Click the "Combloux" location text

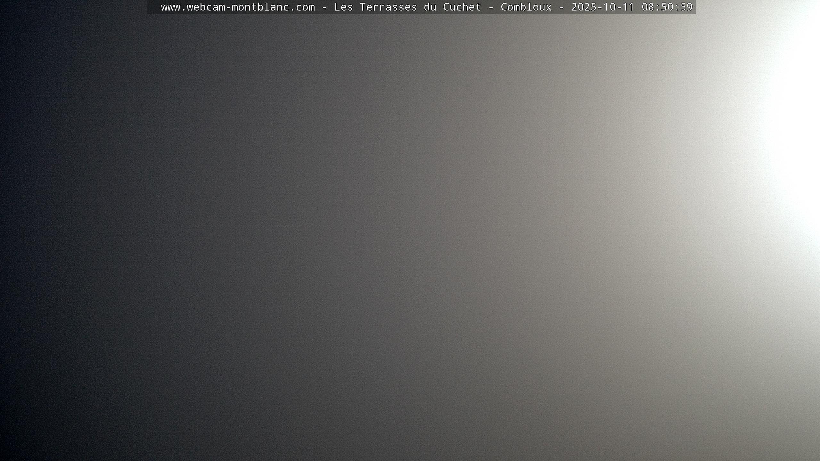pyautogui.click(x=526, y=7)
